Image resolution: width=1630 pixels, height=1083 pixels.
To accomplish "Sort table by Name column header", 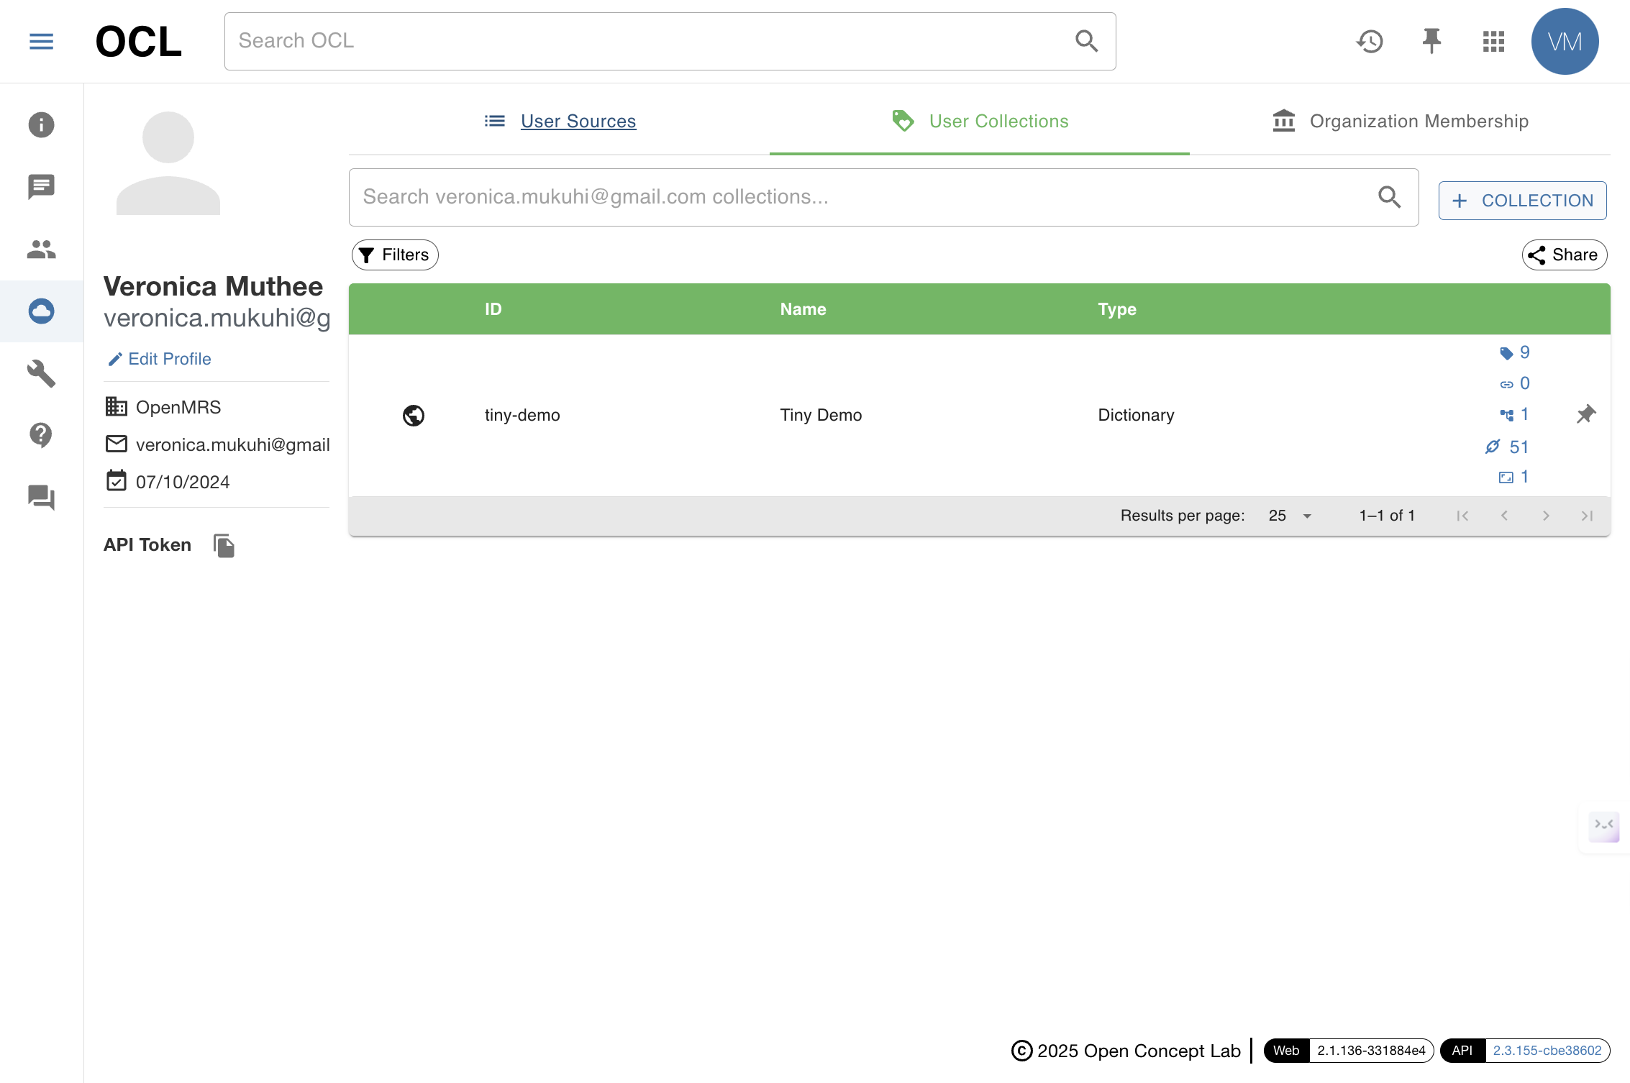I will [x=803, y=309].
